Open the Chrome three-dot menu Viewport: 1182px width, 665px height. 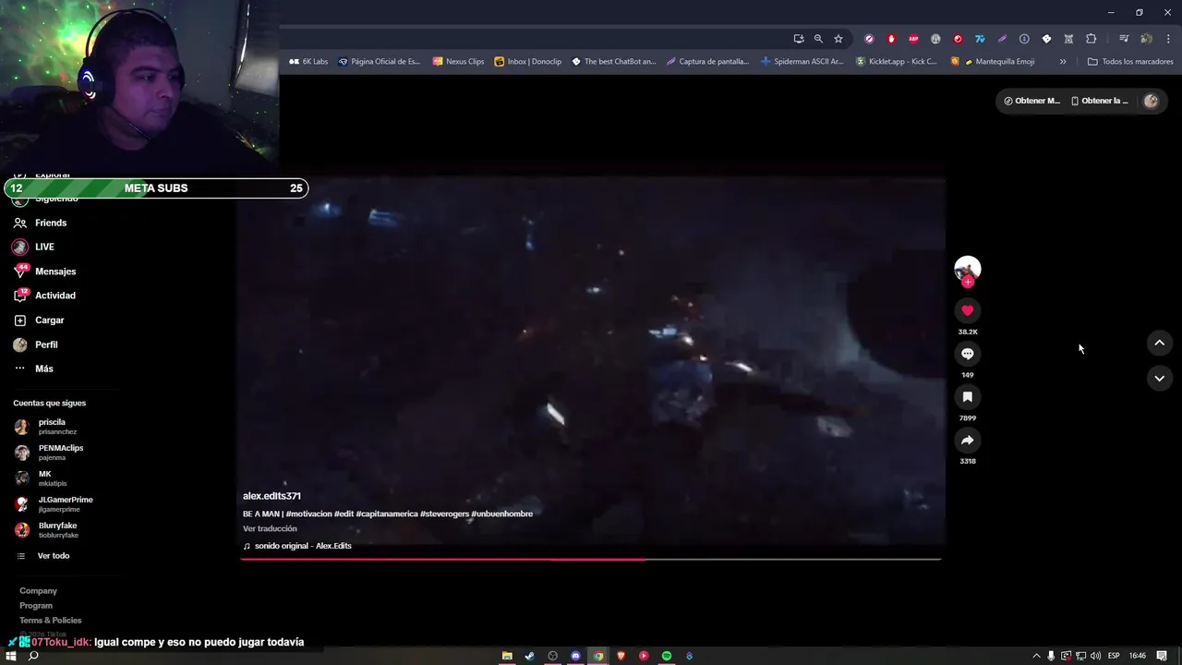(1168, 39)
